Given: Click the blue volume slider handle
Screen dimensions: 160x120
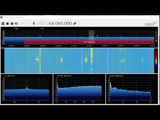Looking at the screenshot, I should (34, 23).
